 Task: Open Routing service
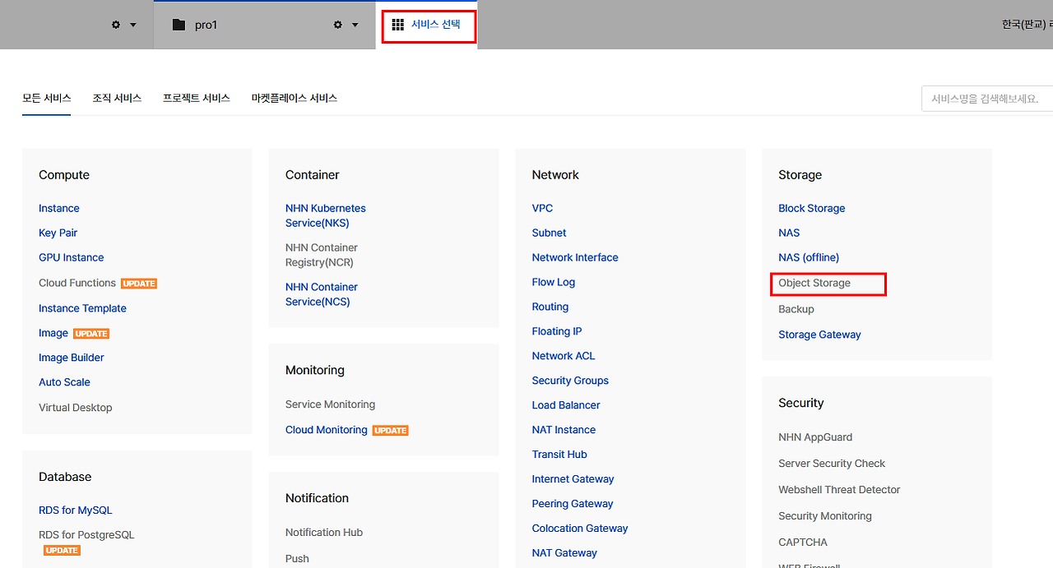[550, 307]
